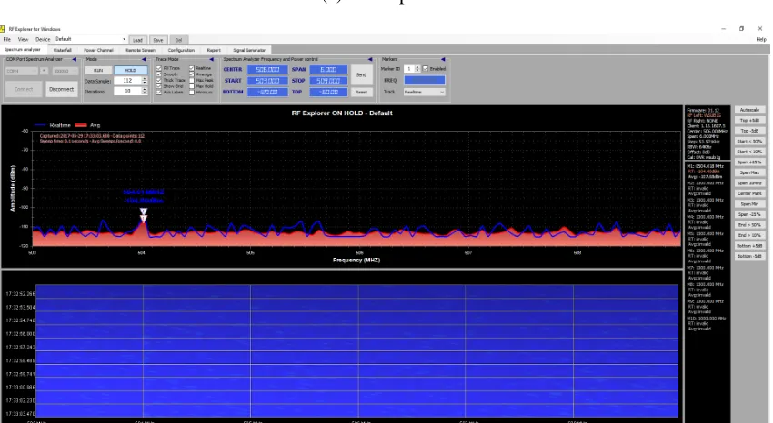Open the Default preset dropdown
The width and height of the screenshot is (773, 423).
pos(124,39)
